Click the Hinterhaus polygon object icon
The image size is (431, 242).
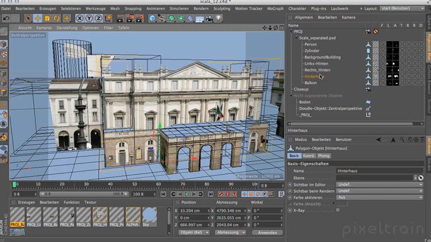[x=368, y=77]
